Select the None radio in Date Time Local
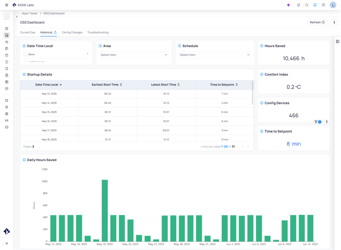 click(x=25, y=54)
